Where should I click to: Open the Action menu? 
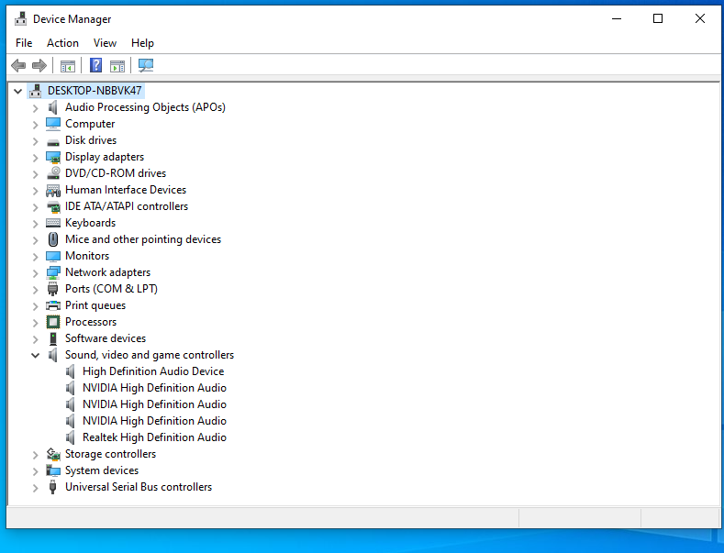click(62, 43)
